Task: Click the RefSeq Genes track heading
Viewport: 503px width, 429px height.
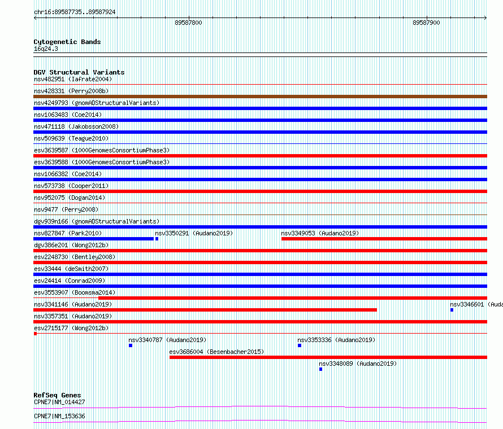Action: coord(57,395)
